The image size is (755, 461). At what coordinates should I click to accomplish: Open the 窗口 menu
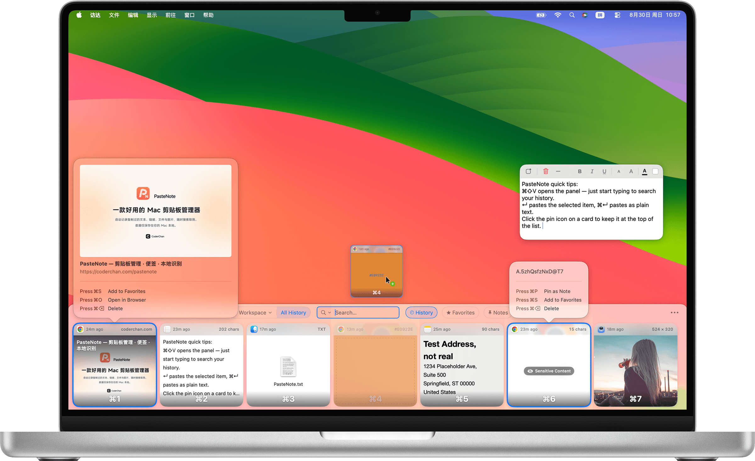[x=189, y=15]
